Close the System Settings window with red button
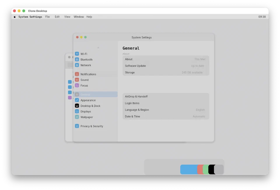This screenshot has height=190, width=280. click(x=77, y=37)
